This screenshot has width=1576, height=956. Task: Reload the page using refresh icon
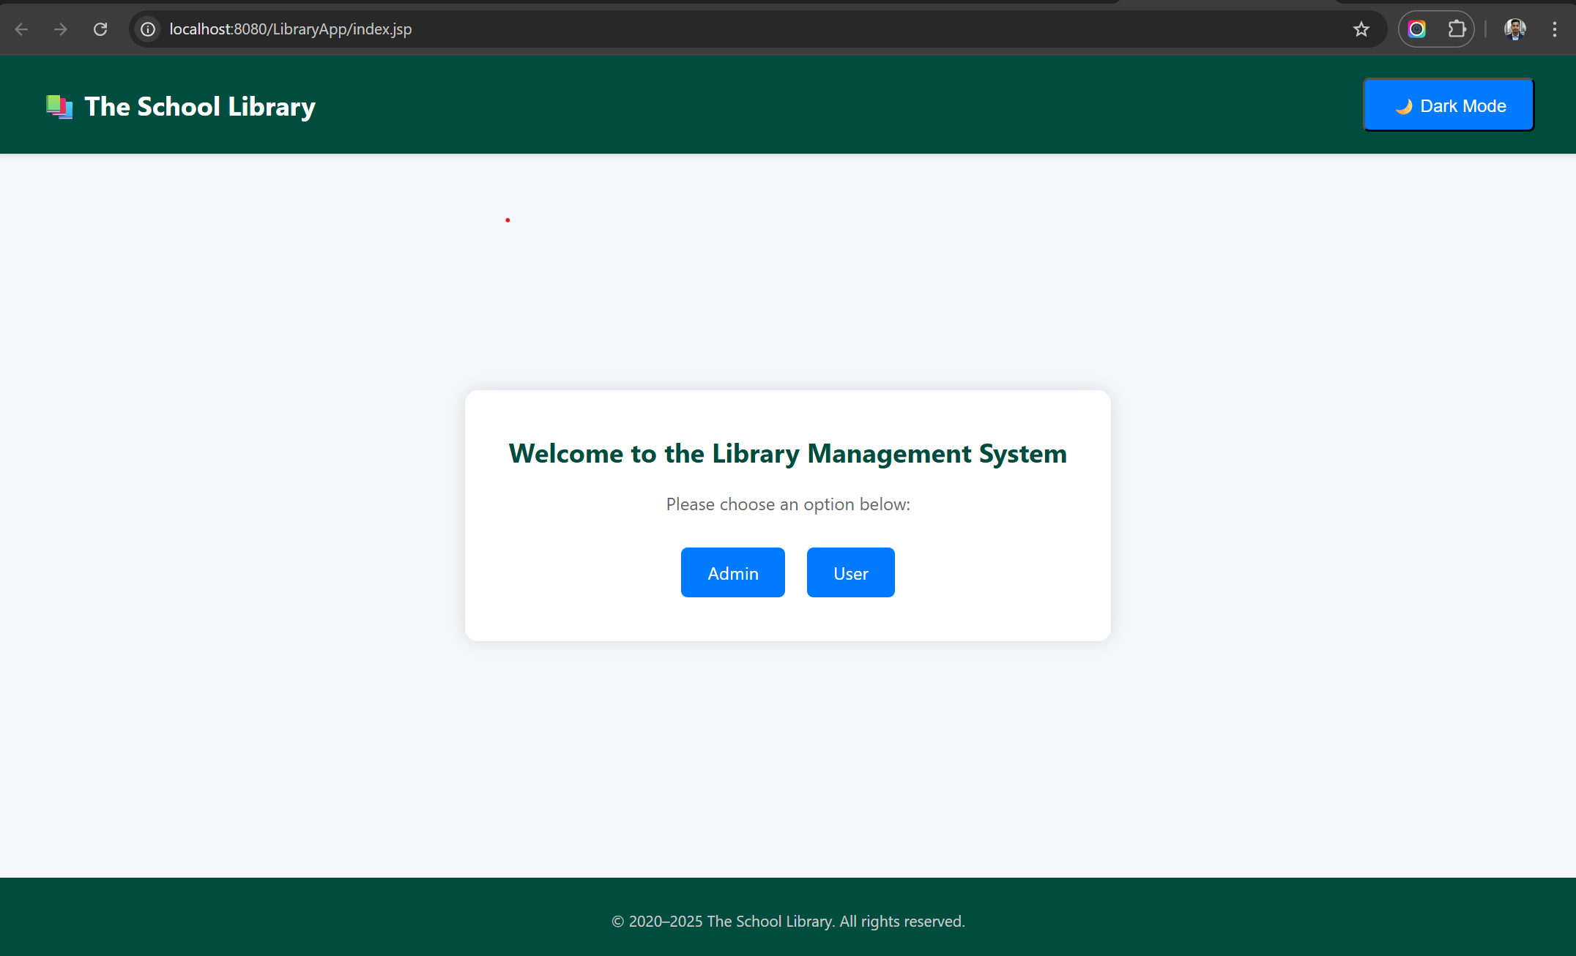tap(100, 29)
